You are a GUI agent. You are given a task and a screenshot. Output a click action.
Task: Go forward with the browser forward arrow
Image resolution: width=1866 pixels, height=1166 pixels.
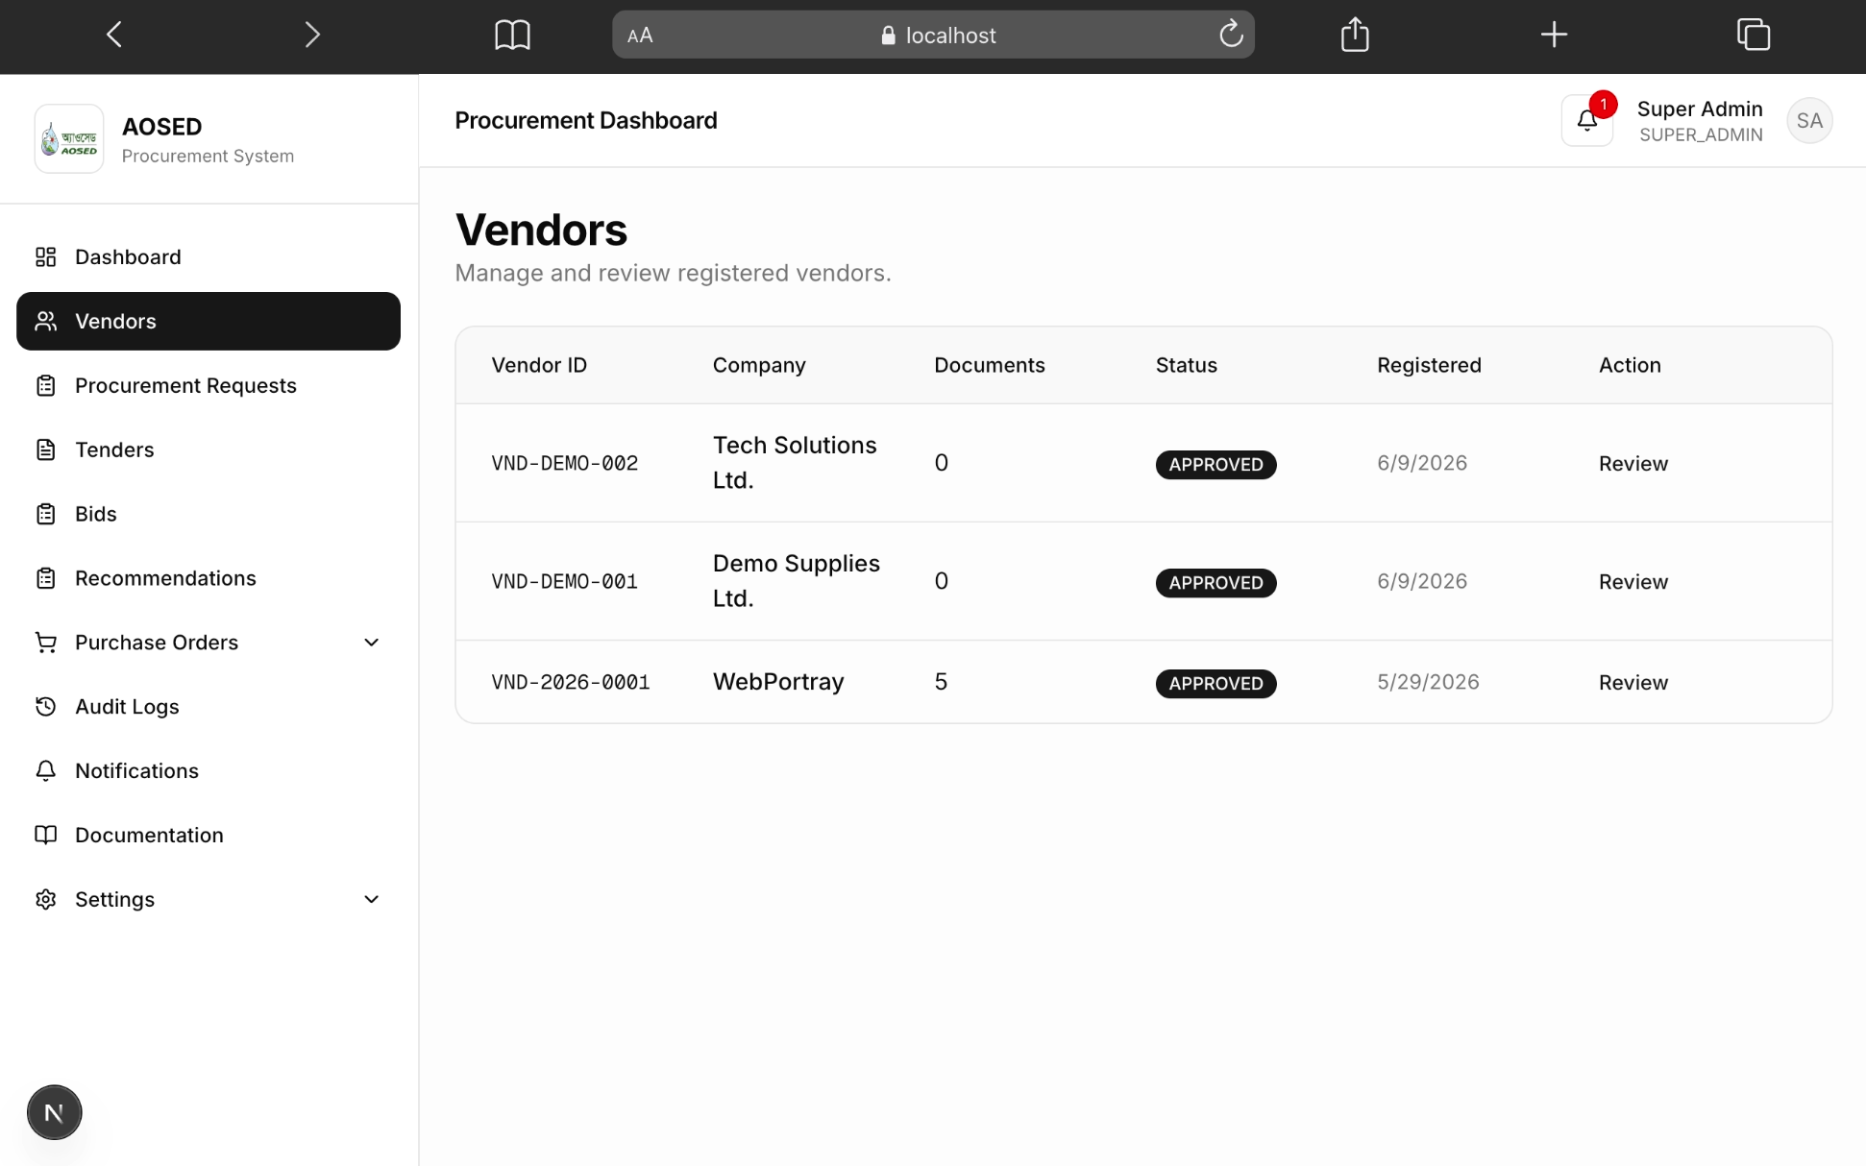(x=312, y=36)
